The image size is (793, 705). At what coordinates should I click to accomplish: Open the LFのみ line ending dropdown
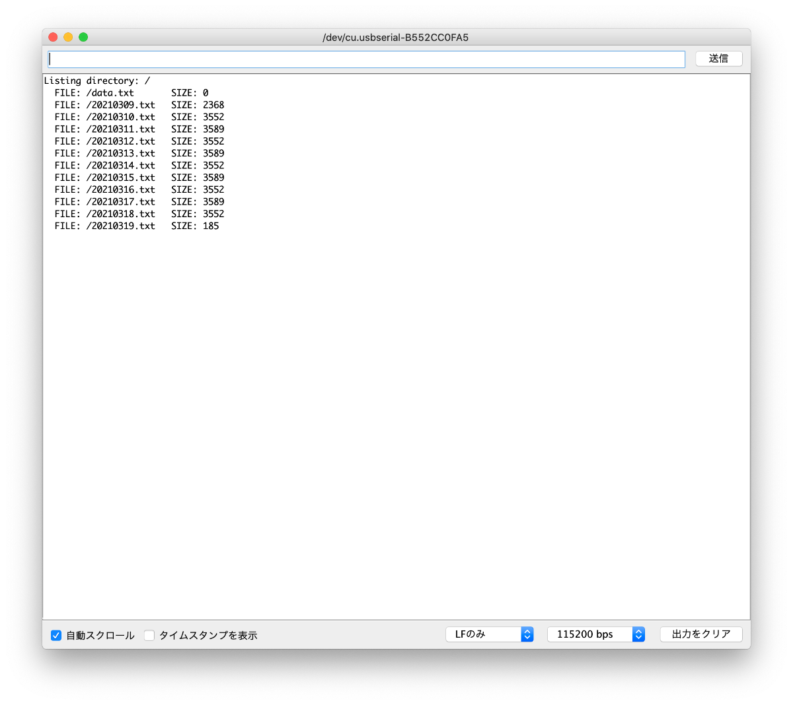490,634
